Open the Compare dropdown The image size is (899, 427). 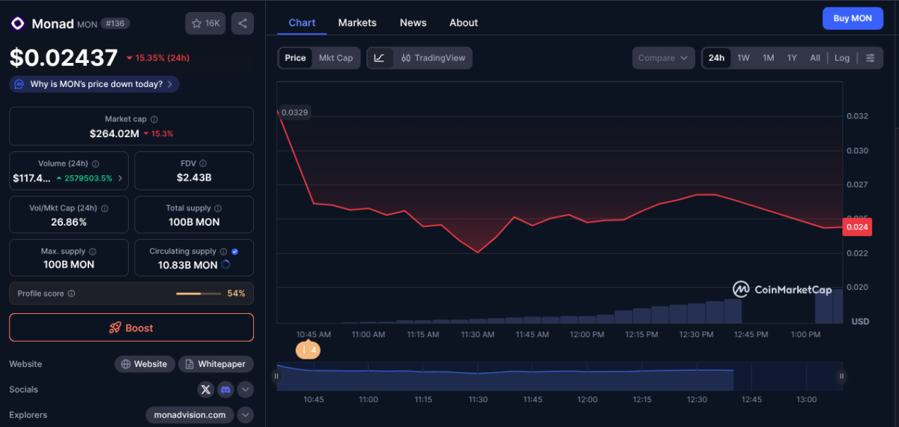point(664,58)
